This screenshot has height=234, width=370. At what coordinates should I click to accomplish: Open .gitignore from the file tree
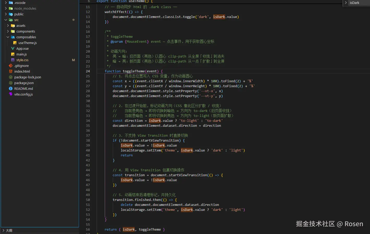[x=21, y=66]
